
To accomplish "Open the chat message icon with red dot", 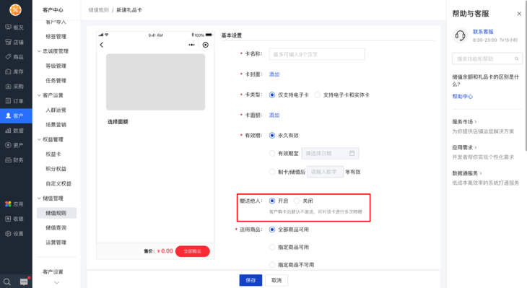I will [24, 282].
